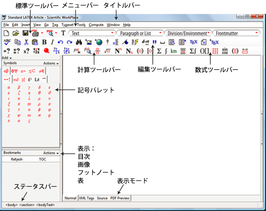Insert a matrix with the red grid icon
266x211 pixels.
215,51
